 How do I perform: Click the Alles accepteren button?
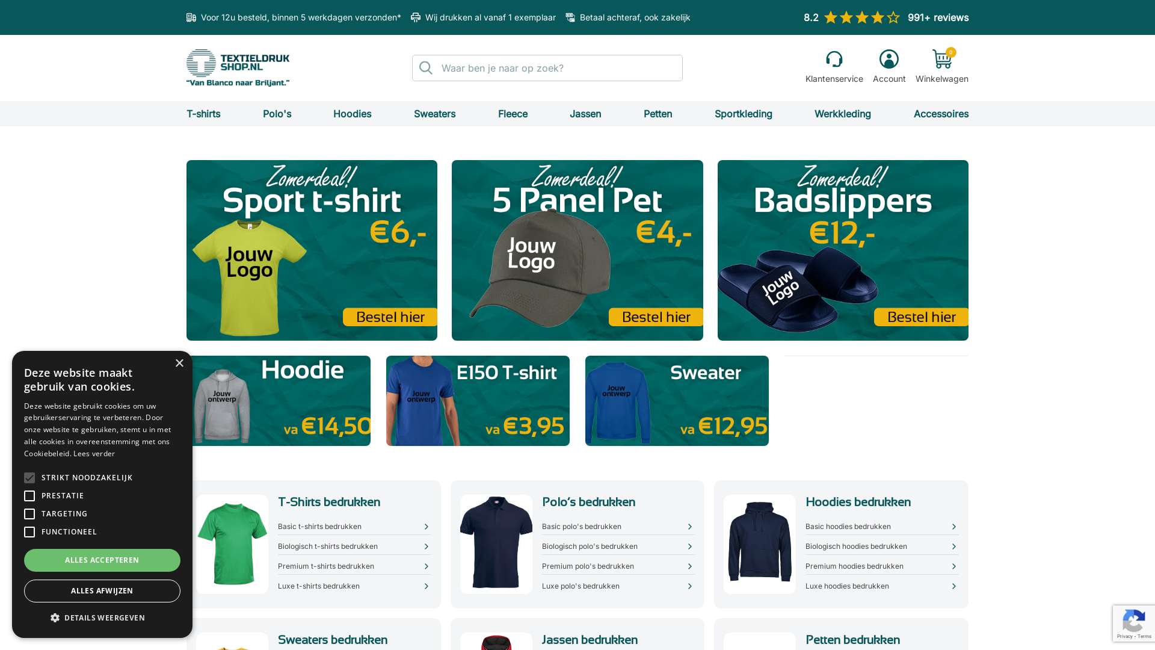(102, 560)
